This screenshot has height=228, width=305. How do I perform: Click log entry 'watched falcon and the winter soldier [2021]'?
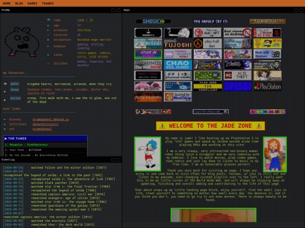tap(69, 168)
